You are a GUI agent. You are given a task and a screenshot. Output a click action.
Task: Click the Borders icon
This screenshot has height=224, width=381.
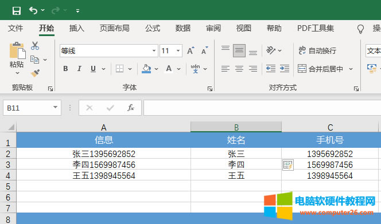pos(119,69)
